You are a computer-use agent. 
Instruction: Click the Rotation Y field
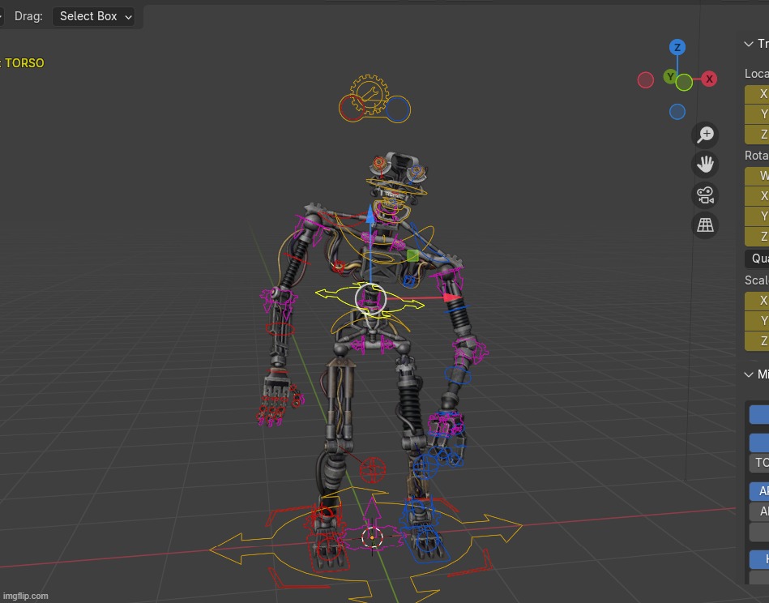(757, 216)
